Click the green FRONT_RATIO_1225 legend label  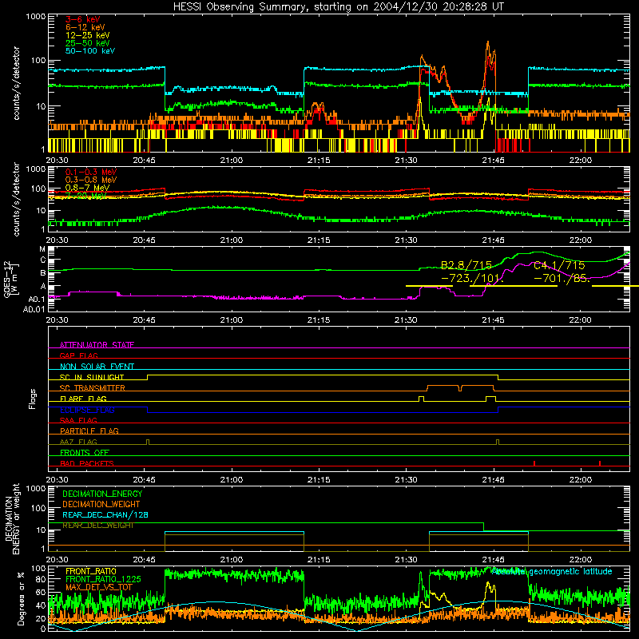tap(103, 579)
